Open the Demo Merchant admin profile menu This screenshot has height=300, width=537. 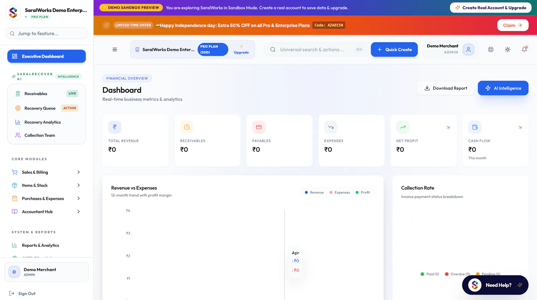click(450, 49)
